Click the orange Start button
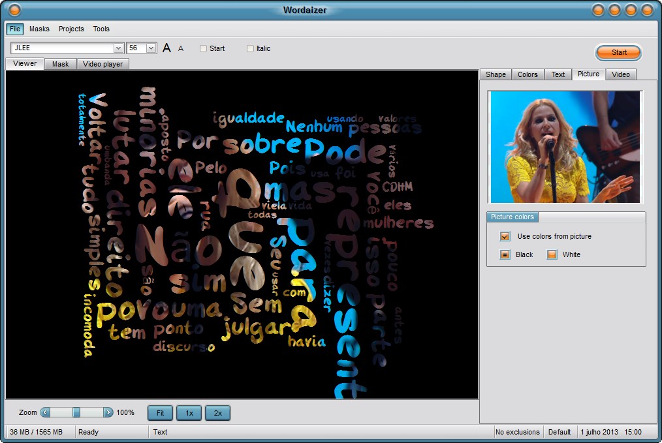Viewport: 662px width, 443px height. coord(618,52)
